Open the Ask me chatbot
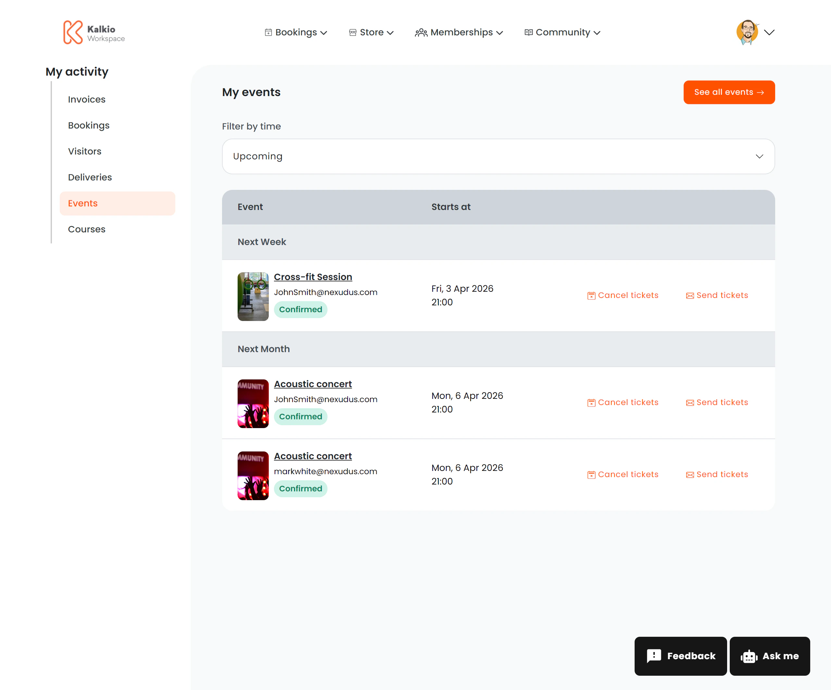 pyautogui.click(x=770, y=656)
